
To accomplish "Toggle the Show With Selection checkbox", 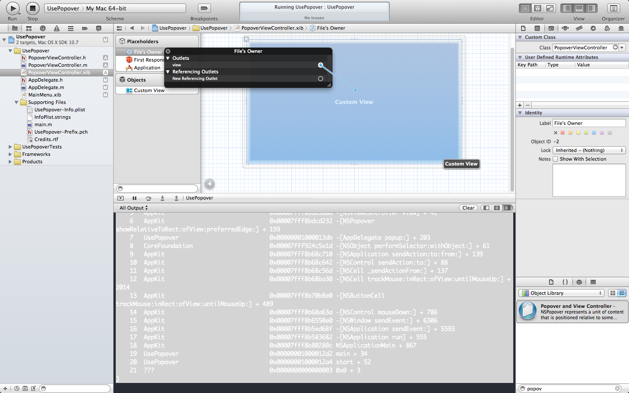I will pos(555,159).
